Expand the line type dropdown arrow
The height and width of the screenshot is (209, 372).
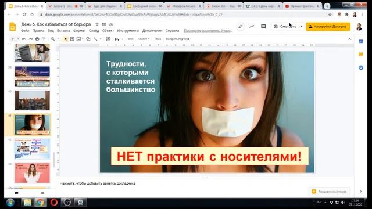tap(101, 39)
